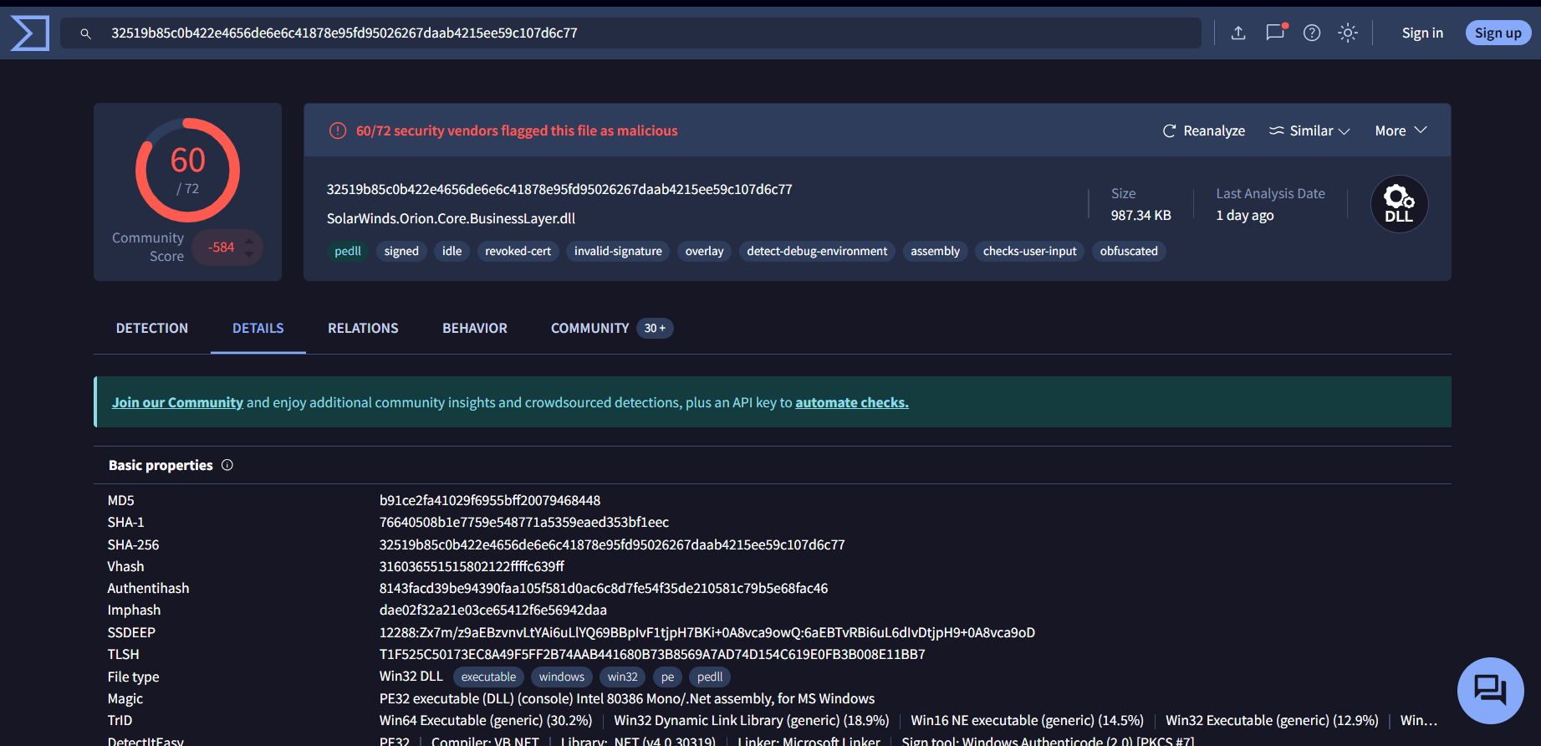The image size is (1541, 746).
Task: Click the malicious alert warning icon
Action: tap(338, 130)
